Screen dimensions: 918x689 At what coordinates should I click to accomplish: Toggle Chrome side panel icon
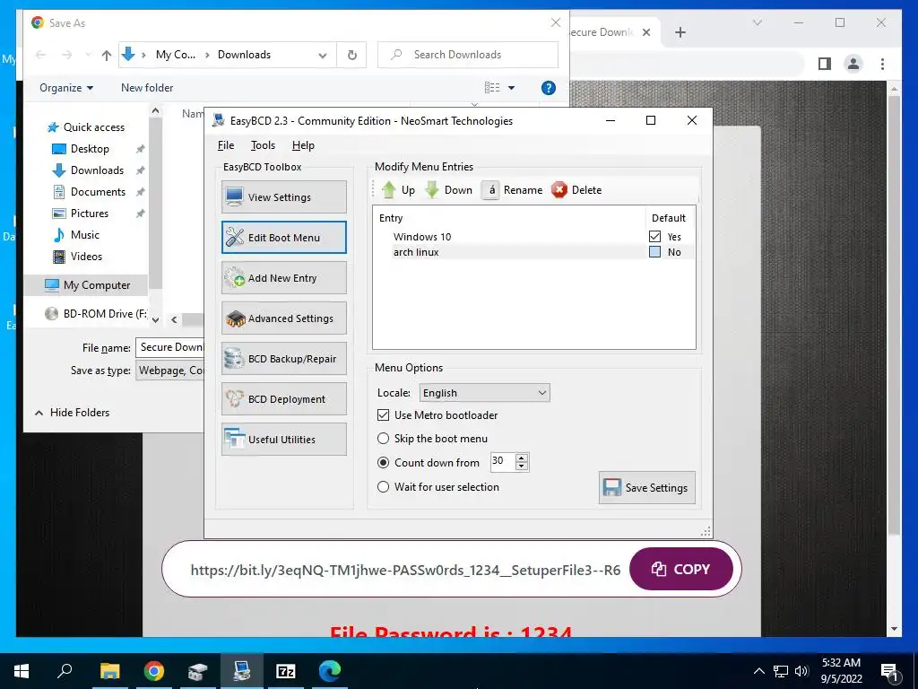pyautogui.click(x=825, y=64)
